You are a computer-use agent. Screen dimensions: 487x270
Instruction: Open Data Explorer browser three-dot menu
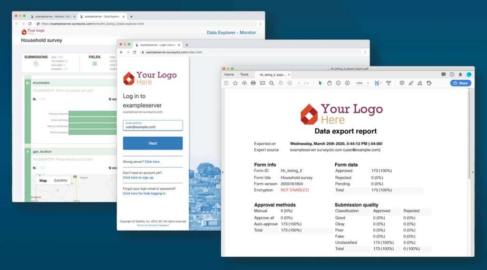[260, 24]
